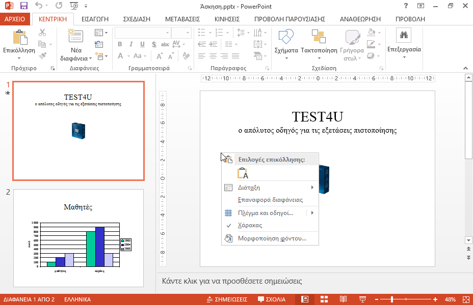Expand the Επικόλληση paste dropdown arrow
The width and height of the screenshot is (473, 305).
tap(19, 58)
